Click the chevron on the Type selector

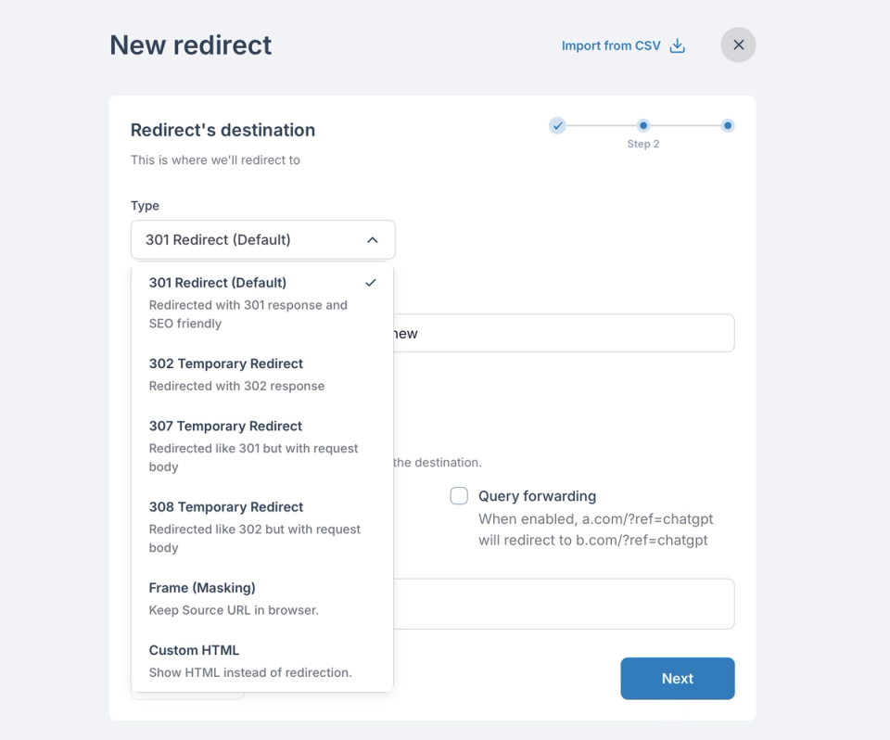click(x=373, y=239)
